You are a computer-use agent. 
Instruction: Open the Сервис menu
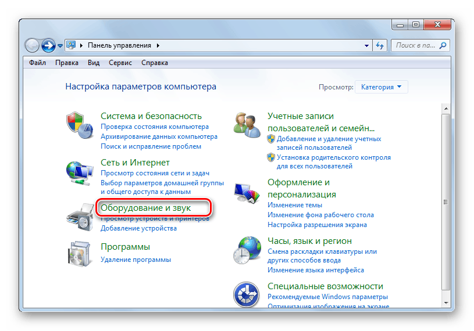click(120, 63)
